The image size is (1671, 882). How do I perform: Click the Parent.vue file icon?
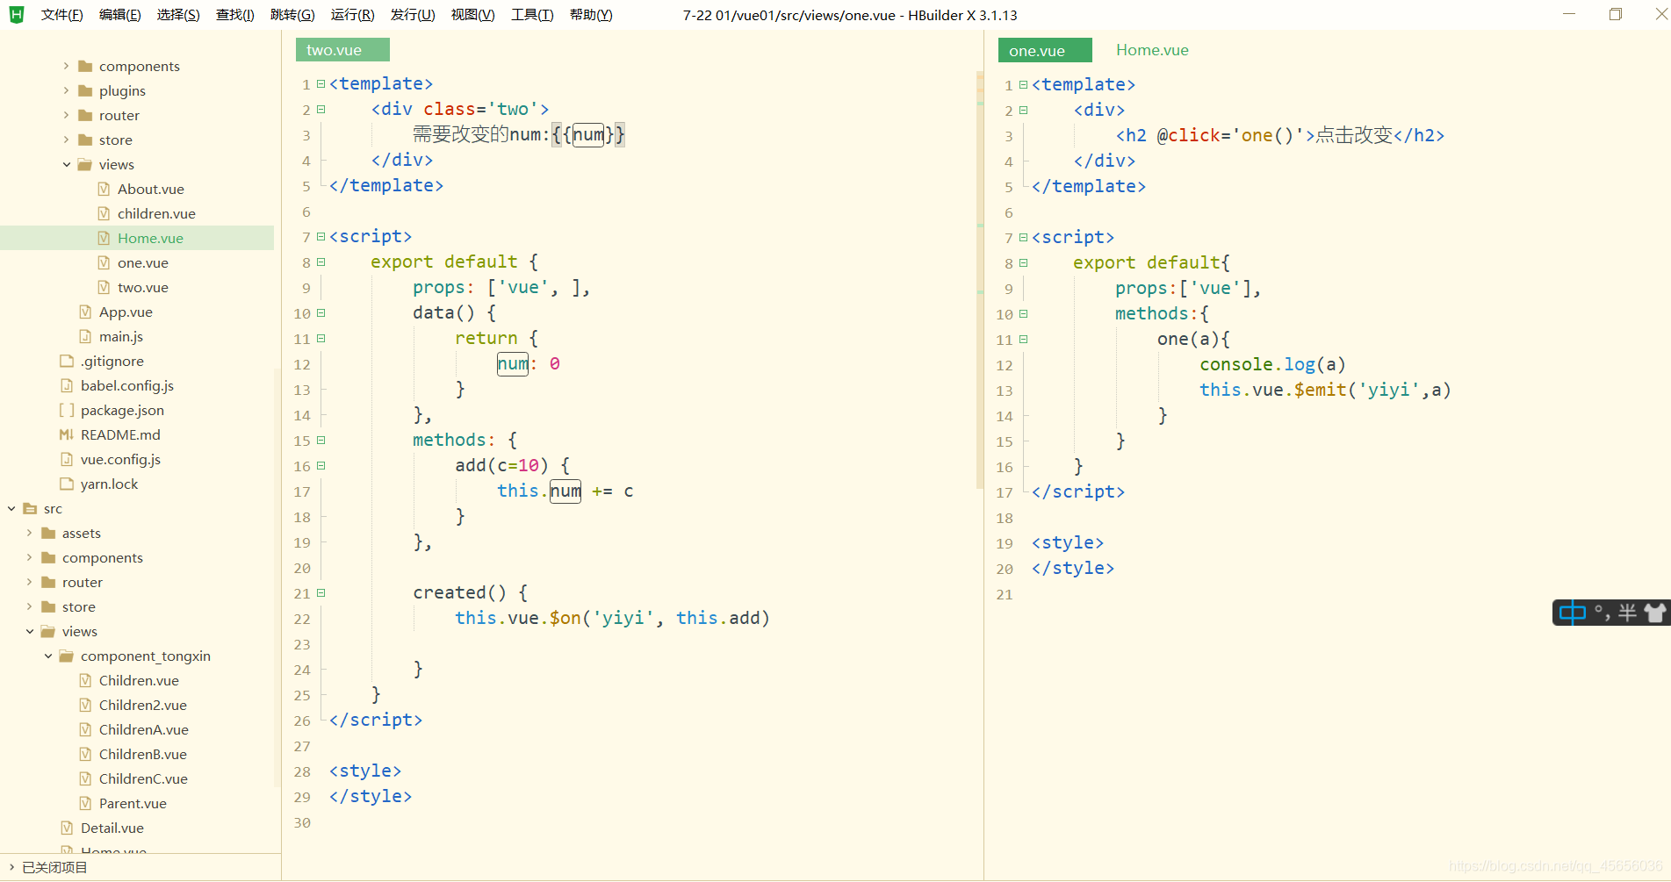pos(85,803)
